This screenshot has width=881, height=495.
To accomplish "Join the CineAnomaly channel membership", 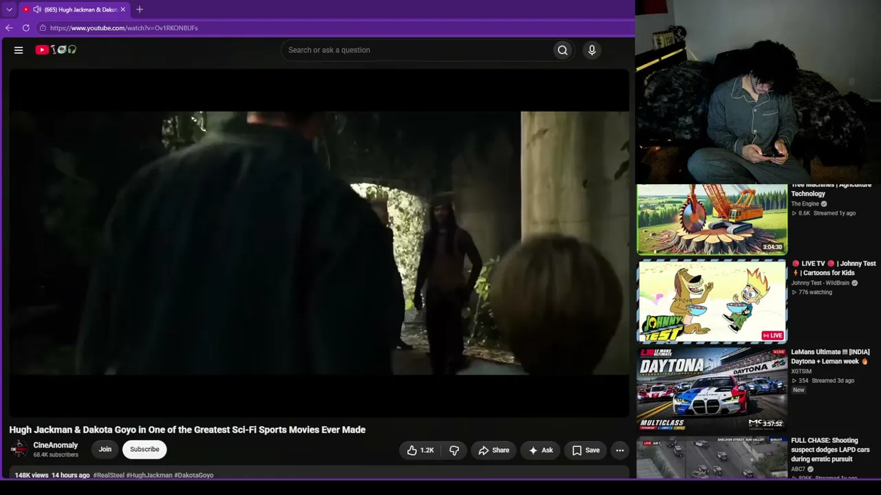I will pyautogui.click(x=105, y=450).
